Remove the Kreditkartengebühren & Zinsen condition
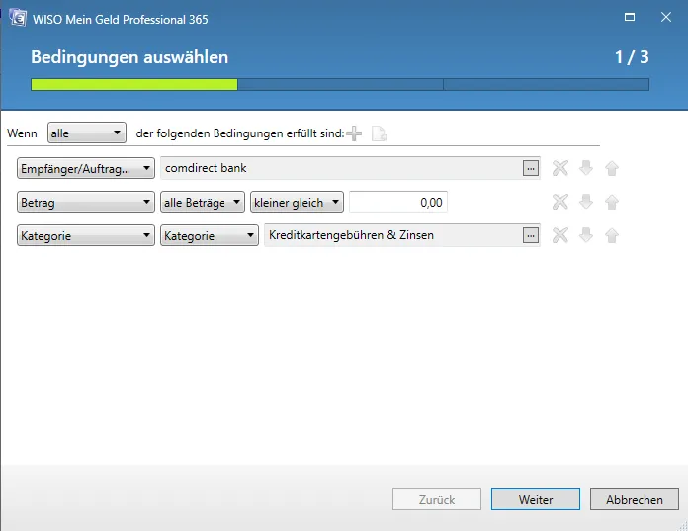The width and height of the screenshot is (688, 531). click(x=560, y=235)
